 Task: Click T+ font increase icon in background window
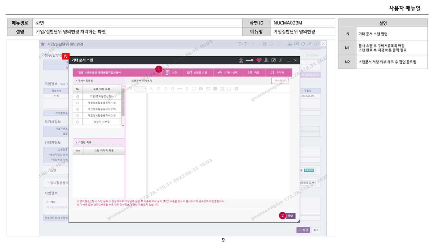coord(240,44)
